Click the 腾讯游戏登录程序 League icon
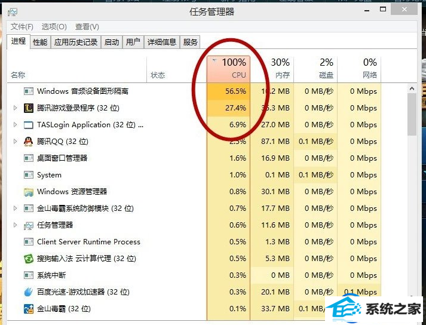The image size is (426, 325). (x=29, y=108)
